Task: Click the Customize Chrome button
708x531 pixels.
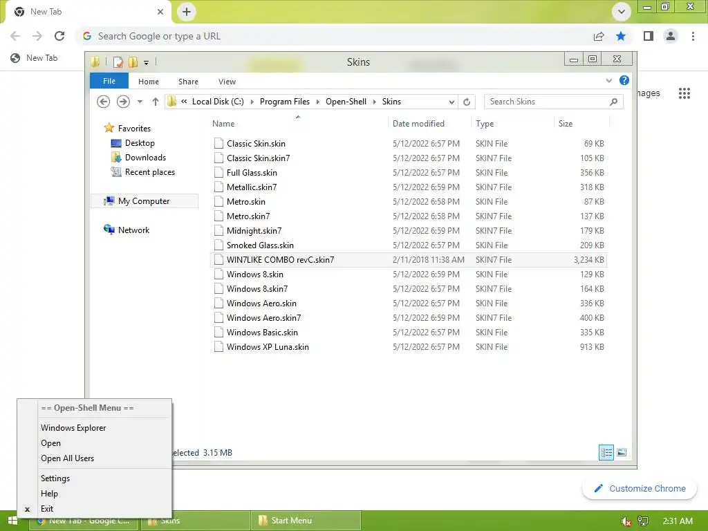Action: [640, 489]
